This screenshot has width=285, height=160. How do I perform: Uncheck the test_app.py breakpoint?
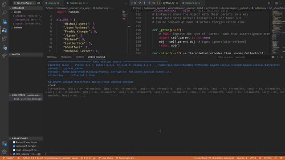(x=14, y=154)
